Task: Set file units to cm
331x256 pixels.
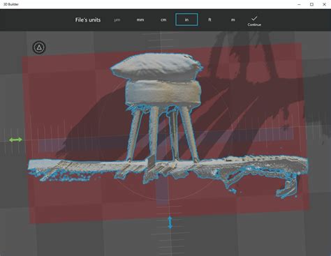Action: 163,20
